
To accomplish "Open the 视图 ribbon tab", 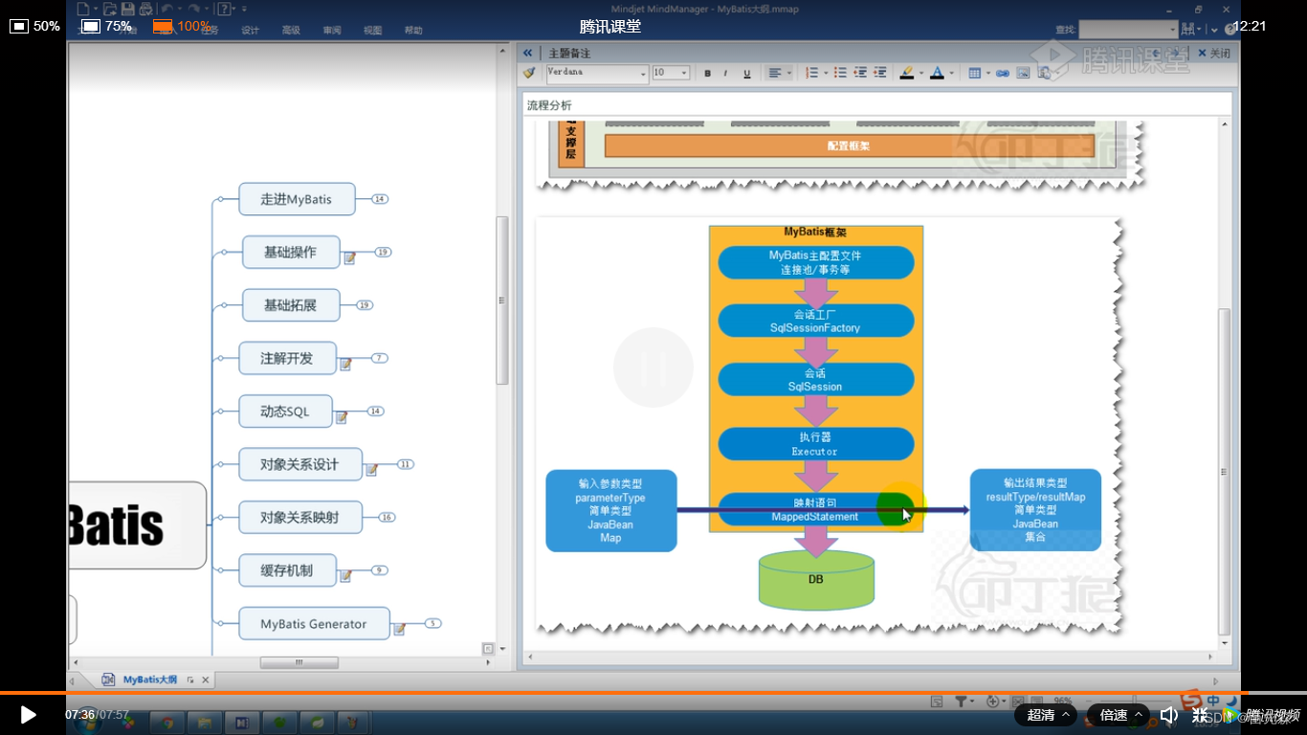I will [x=372, y=31].
